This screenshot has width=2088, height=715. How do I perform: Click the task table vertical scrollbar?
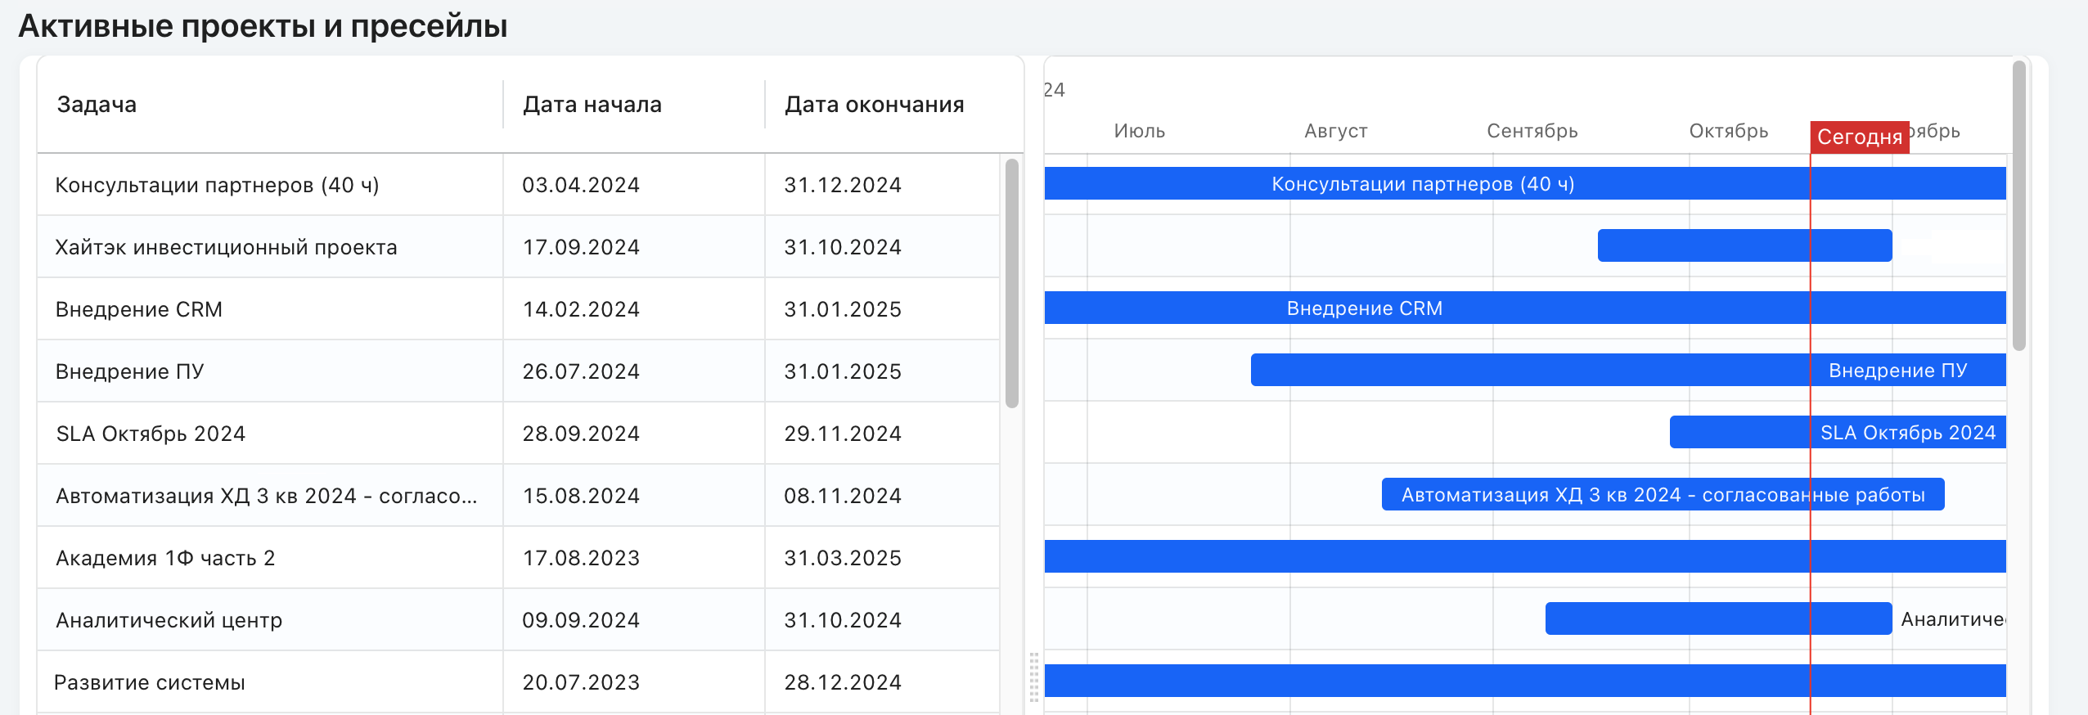point(1012,283)
